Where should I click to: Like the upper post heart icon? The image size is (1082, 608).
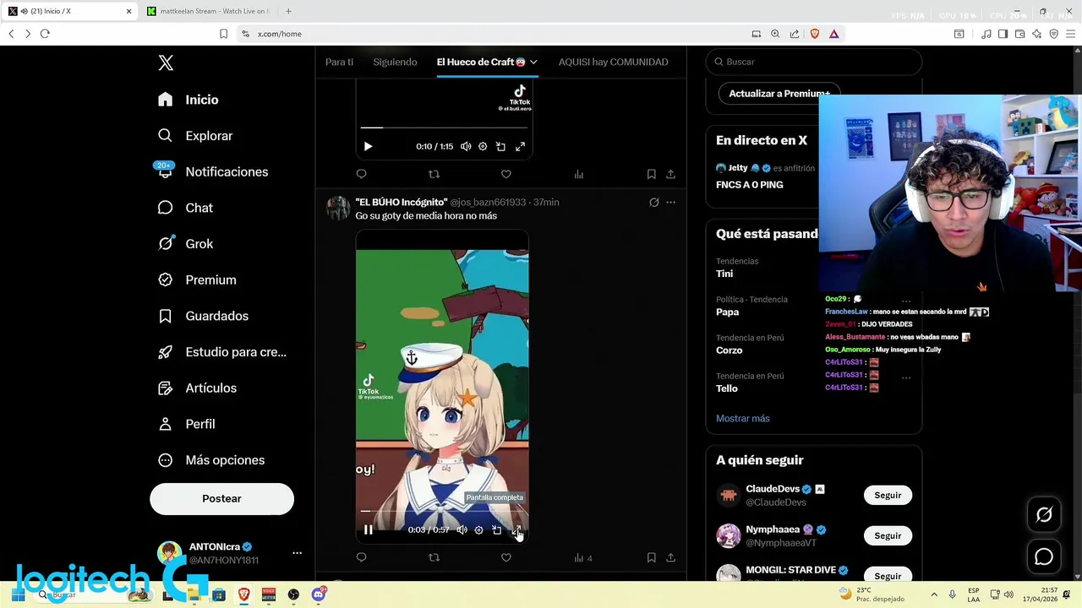click(505, 174)
